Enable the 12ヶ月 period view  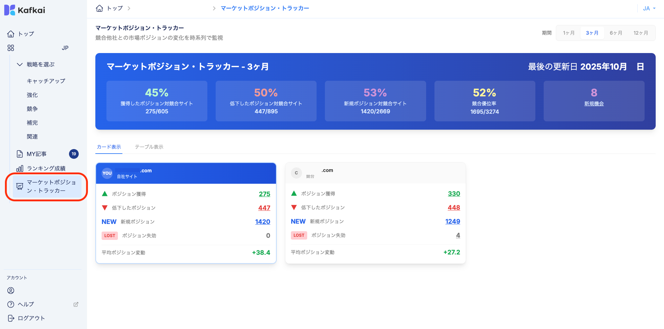641,33
